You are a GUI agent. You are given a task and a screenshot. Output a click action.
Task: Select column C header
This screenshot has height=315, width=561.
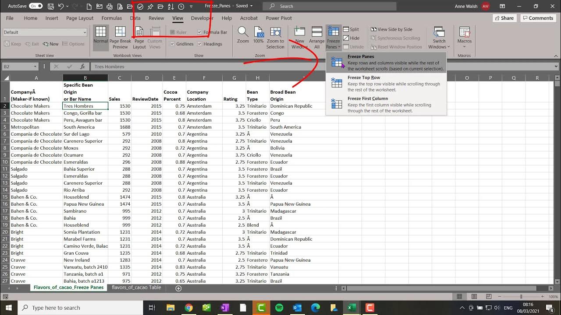(120, 78)
